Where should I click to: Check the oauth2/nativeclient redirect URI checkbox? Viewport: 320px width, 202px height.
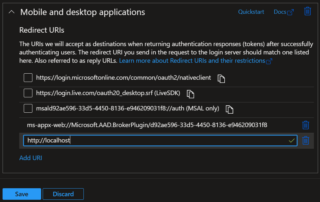pos(28,78)
